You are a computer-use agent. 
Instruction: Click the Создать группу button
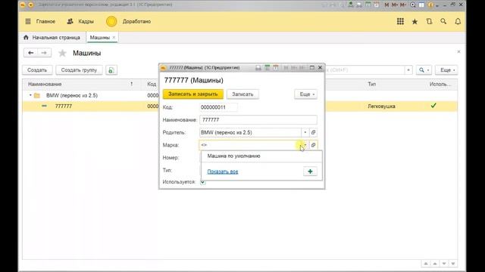tap(79, 70)
